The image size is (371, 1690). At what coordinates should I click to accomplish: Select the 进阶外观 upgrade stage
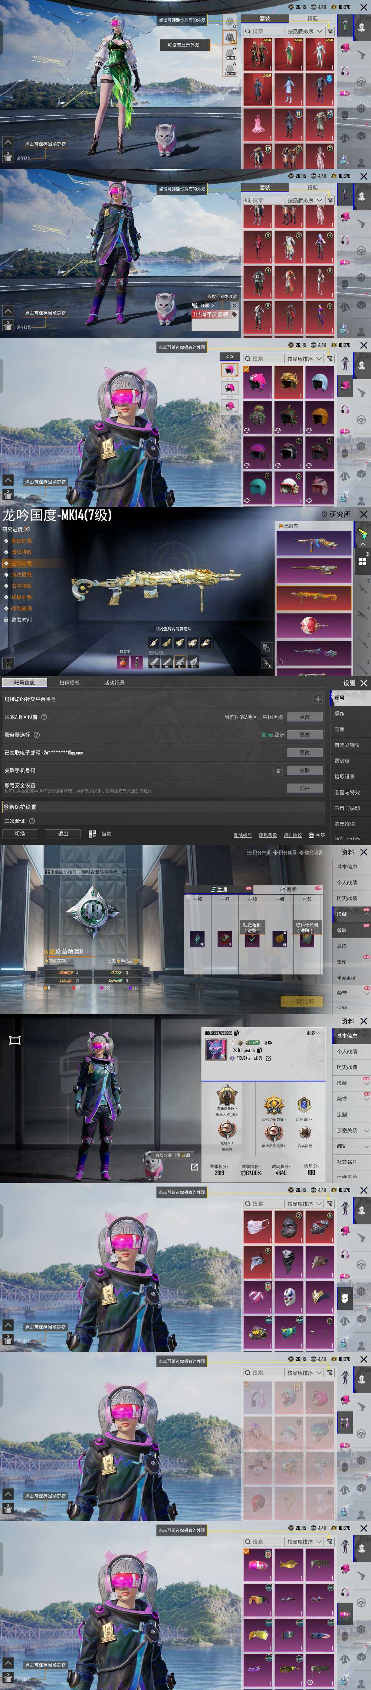pos(21,563)
